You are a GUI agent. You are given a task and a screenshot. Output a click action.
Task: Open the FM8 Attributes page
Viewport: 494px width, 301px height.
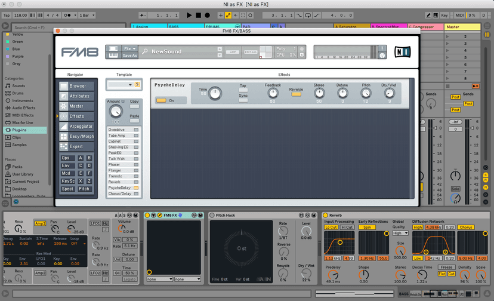(x=76, y=96)
